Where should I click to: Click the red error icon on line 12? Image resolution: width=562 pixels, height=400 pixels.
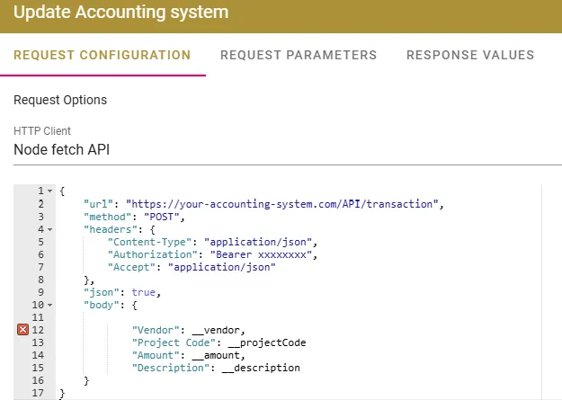pyautogui.click(x=23, y=330)
